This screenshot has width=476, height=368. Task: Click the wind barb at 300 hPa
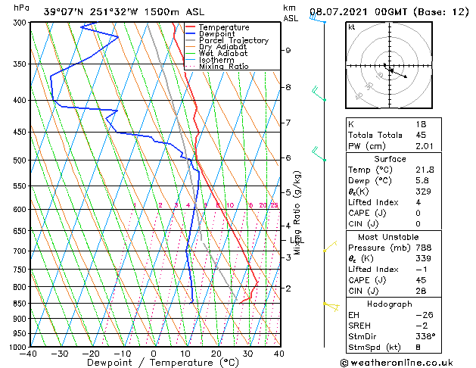317,19
